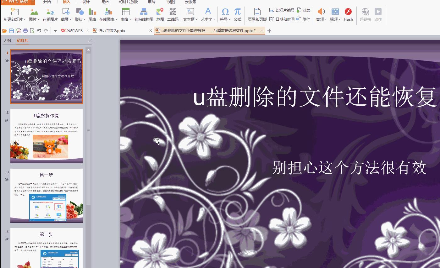Switch to the 我的WPS tab
The width and height of the screenshot is (440, 268).
click(x=73, y=31)
